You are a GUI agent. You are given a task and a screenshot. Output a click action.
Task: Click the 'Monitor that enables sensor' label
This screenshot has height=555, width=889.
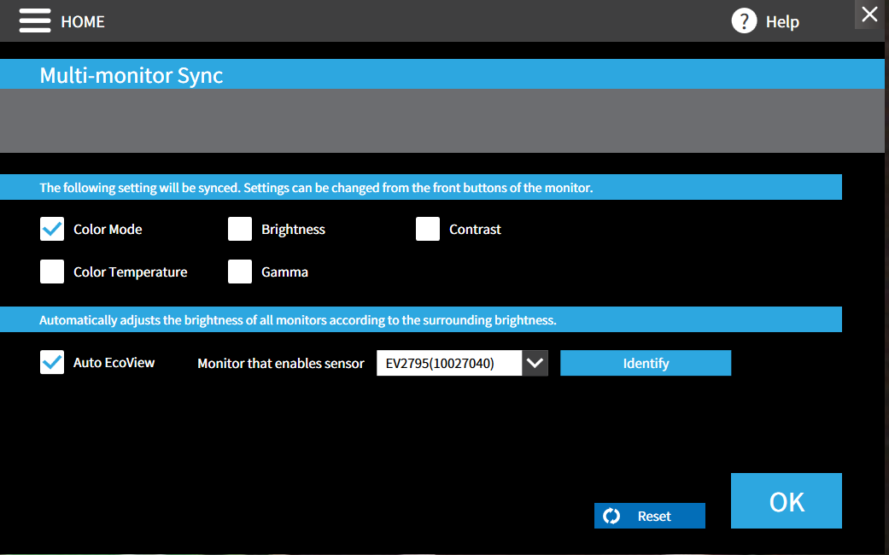coord(281,364)
